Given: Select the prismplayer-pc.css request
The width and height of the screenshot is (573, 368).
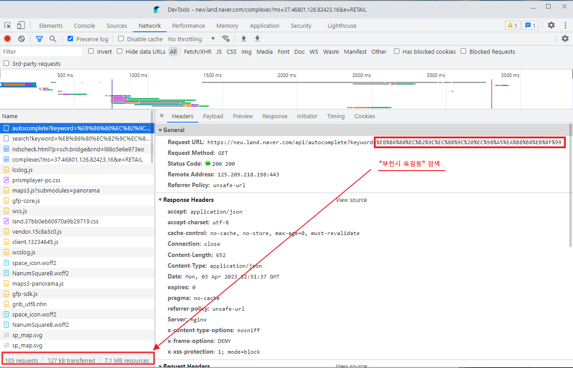Looking at the screenshot, I should [77, 180].
